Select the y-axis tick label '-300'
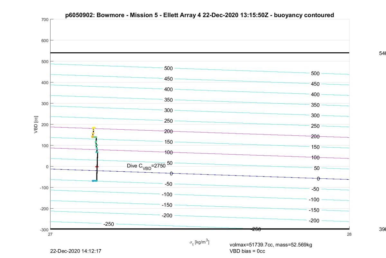The width and height of the screenshot is (386, 258). pyautogui.click(x=44, y=230)
